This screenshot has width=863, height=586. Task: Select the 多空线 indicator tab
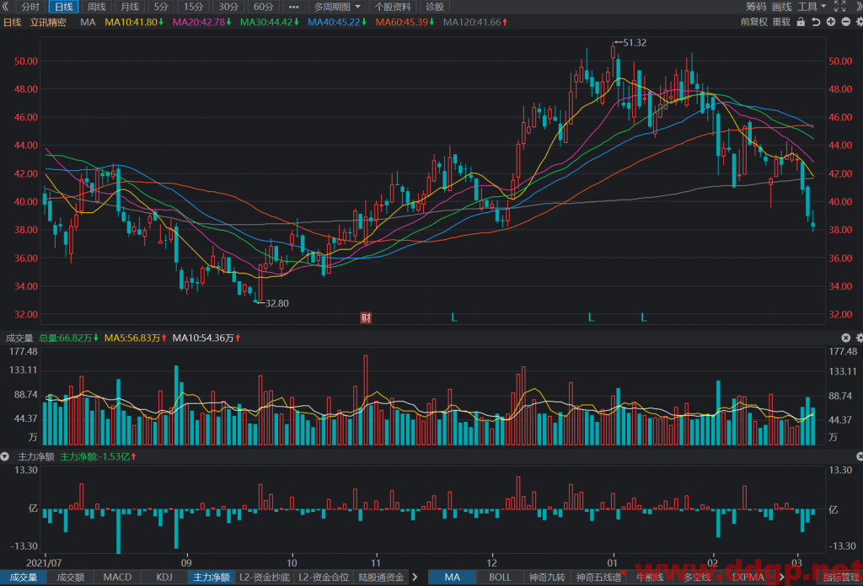tap(697, 578)
